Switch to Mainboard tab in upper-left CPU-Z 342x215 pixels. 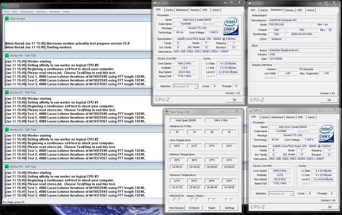click(x=182, y=10)
